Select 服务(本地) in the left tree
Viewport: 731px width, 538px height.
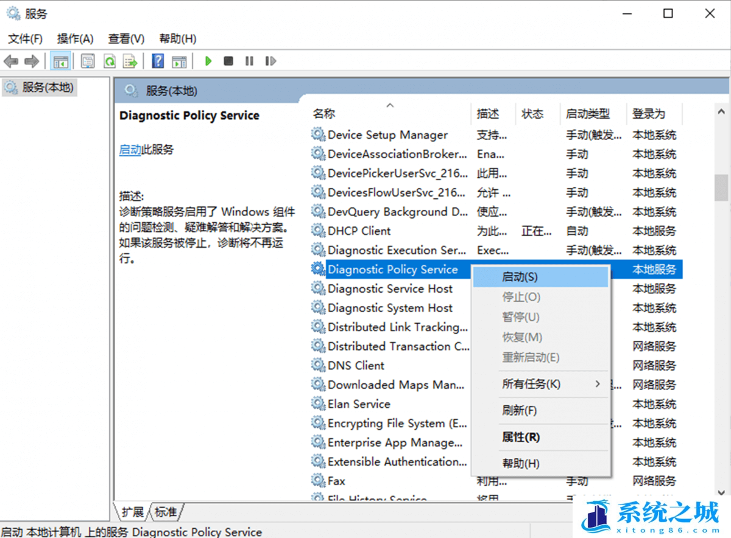coord(39,88)
